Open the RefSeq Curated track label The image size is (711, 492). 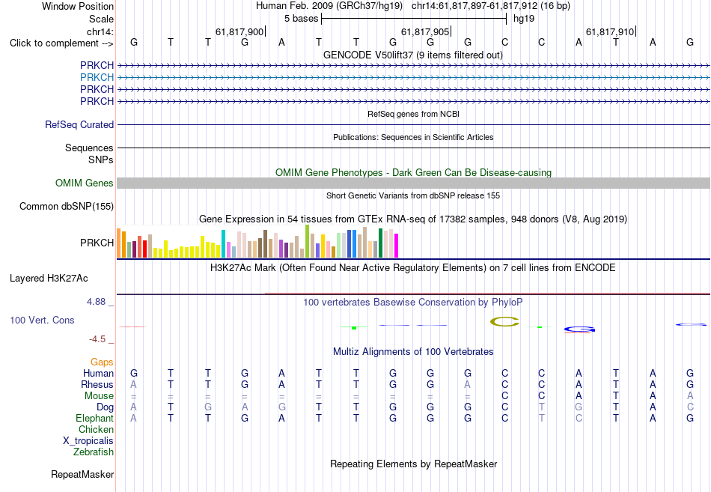79,125
